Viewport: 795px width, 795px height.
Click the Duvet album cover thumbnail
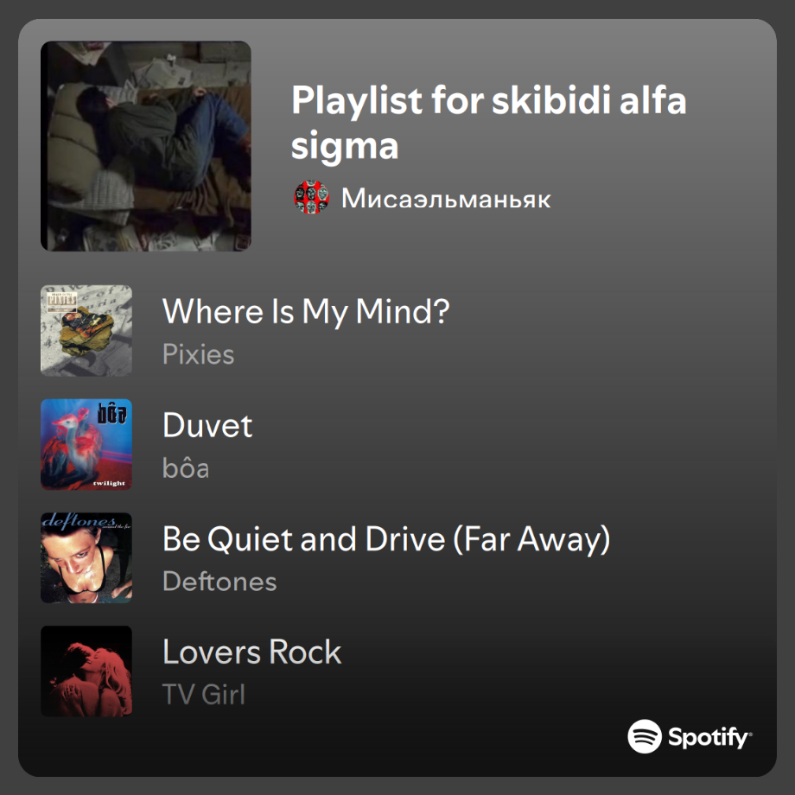coord(86,444)
